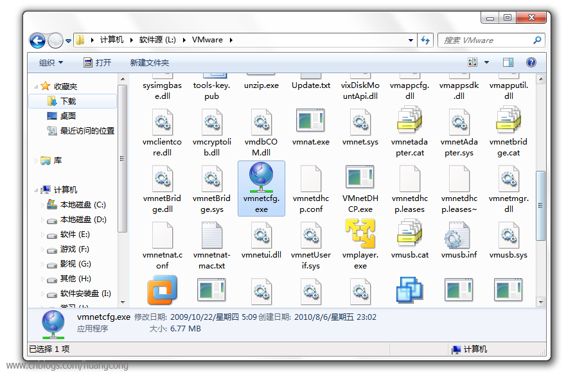Collapse the 计算机 tree node

36,189
